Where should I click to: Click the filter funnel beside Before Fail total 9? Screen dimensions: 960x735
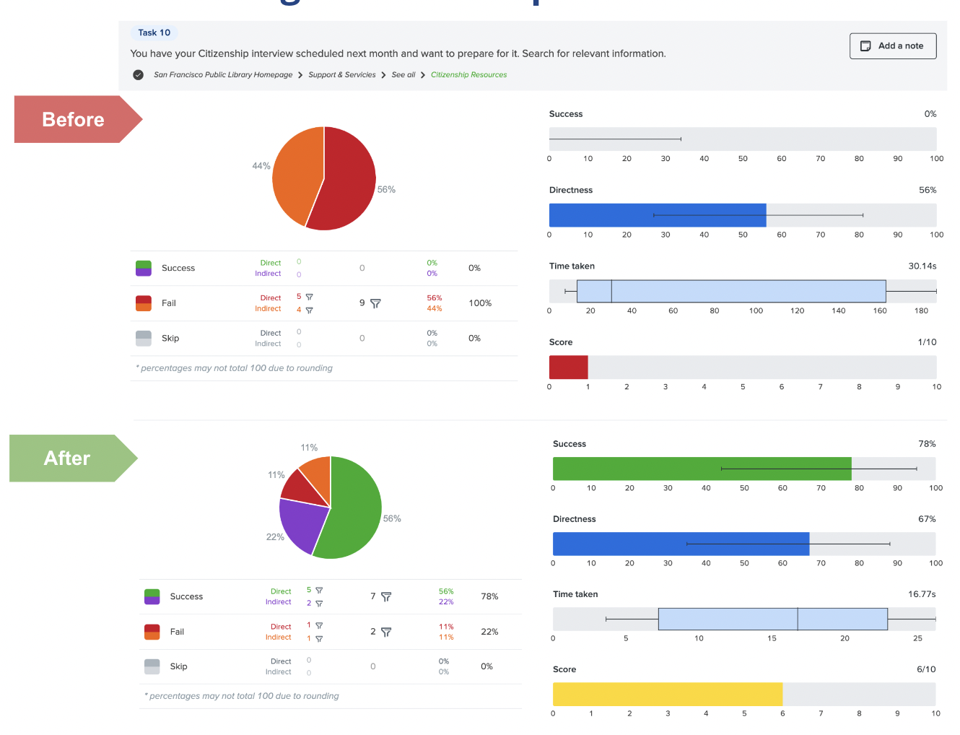click(x=375, y=304)
